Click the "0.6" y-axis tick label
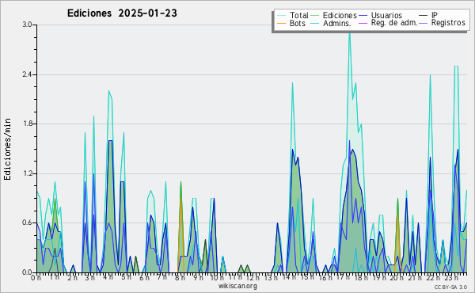Screen dimensions: 475x293 [x=28, y=223]
